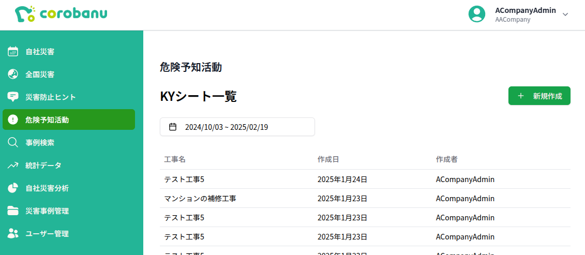This screenshot has width=585, height=255.
Task: Click the 作成者 column header
Action: tap(446, 159)
